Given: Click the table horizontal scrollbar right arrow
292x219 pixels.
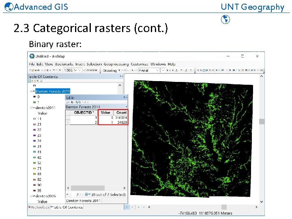Looking at the screenshot, I should (x=125, y=188).
